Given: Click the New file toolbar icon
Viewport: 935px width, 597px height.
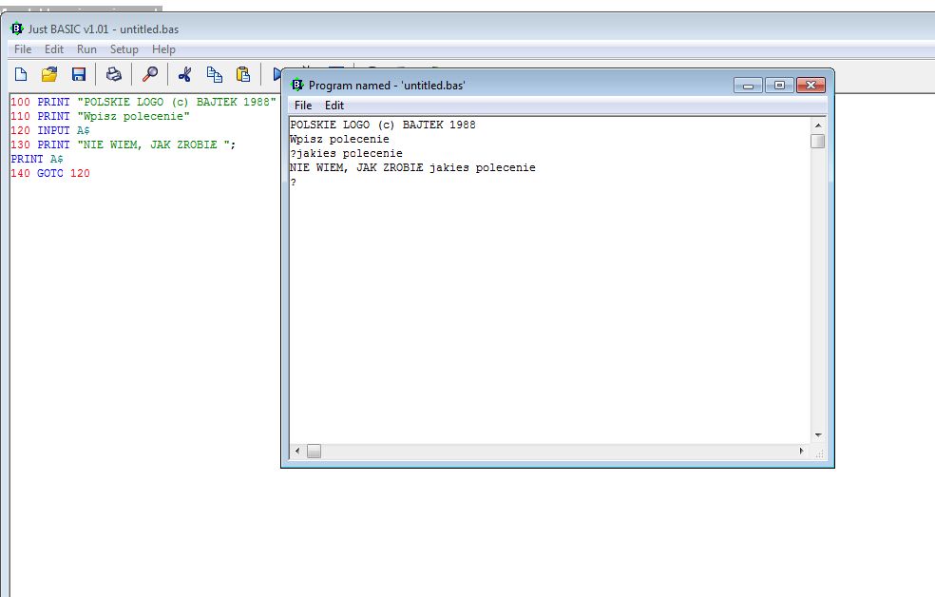Looking at the screenshot, I should click(21, 74).
